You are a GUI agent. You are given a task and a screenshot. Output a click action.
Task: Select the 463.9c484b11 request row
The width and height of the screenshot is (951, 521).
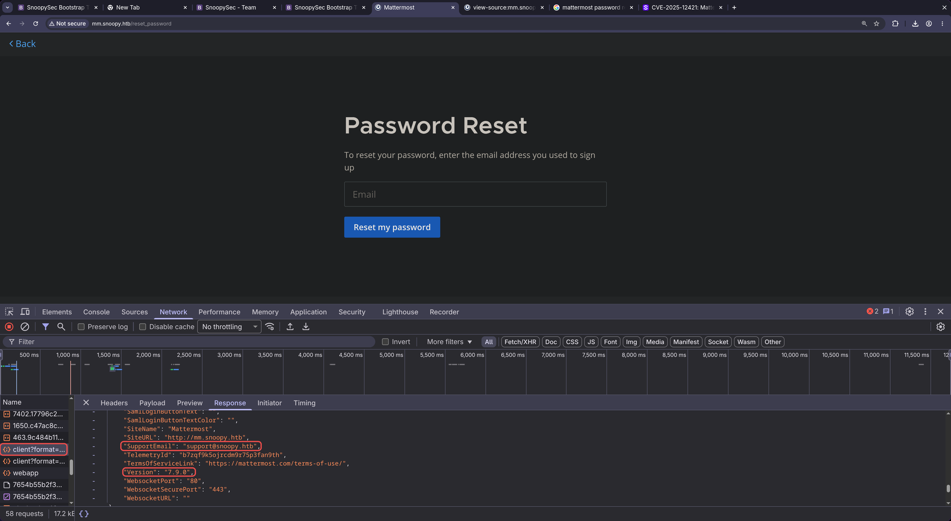pyautogui.click(x=34, y=437)
